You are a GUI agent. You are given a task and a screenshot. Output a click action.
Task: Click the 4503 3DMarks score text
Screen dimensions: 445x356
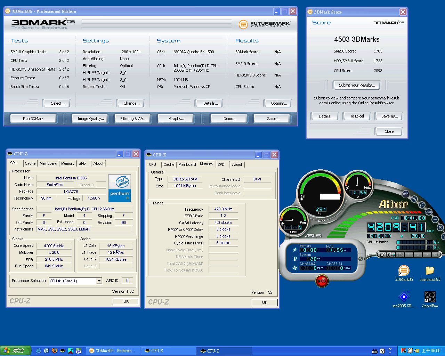click(x=357, y=39)
